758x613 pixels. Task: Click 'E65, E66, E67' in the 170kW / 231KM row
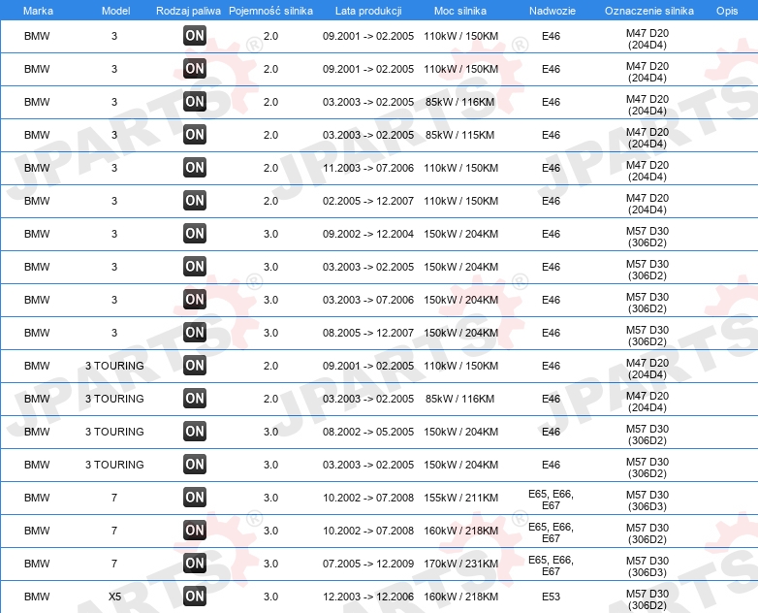pyautogui.click(x=552, y=565)
